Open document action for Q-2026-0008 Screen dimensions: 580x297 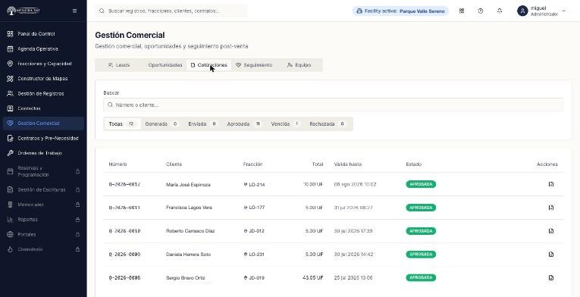pos(551,278)
